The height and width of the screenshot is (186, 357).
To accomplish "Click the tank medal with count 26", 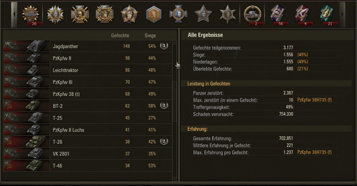I will [30, 14].
